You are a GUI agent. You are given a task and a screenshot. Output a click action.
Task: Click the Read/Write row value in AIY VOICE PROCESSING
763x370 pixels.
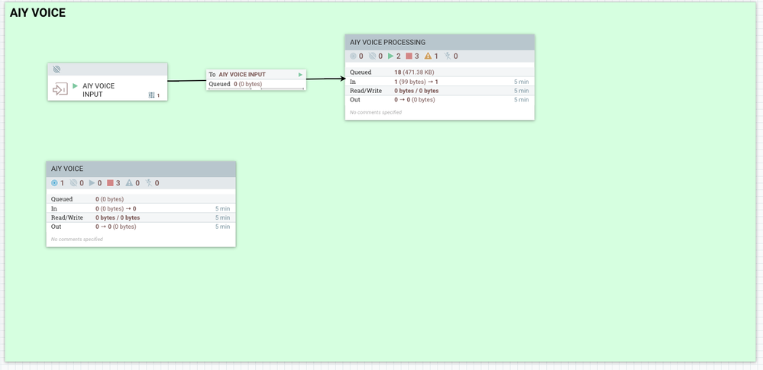416,91
